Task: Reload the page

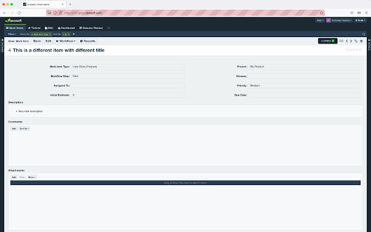Action: coord(19,13)
